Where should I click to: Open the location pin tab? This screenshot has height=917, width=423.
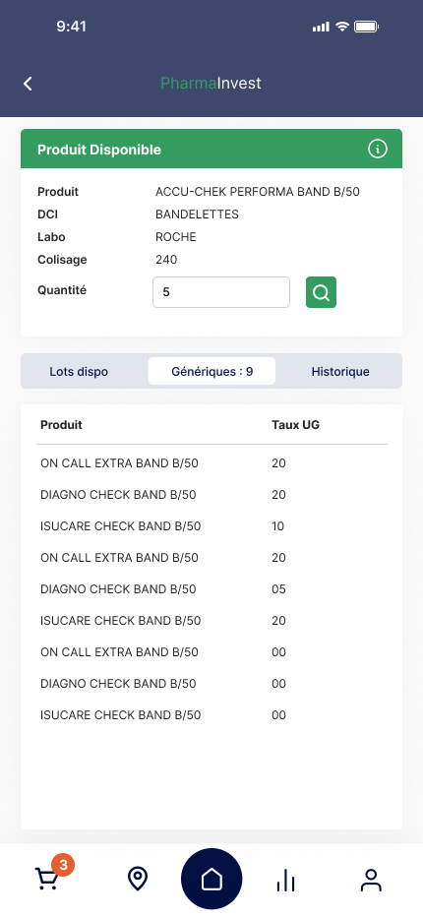(x=138, y=879)
